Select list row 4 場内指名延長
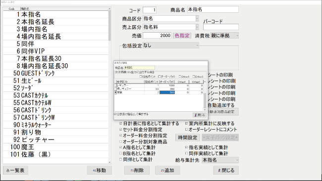The image size is (322, 181). (55, 37)
